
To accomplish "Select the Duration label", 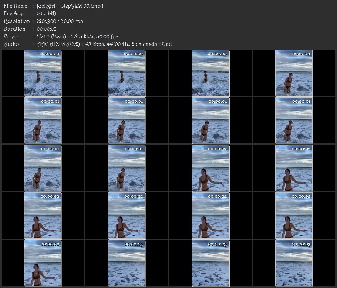I will 14,29.
